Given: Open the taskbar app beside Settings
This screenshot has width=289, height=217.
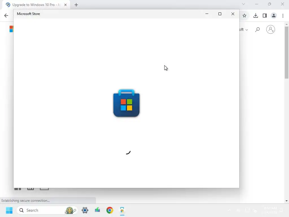Looking at the screenshot, I should click(x=97, y=210).
